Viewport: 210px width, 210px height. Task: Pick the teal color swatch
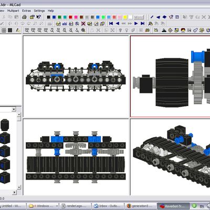click(65, 17)
